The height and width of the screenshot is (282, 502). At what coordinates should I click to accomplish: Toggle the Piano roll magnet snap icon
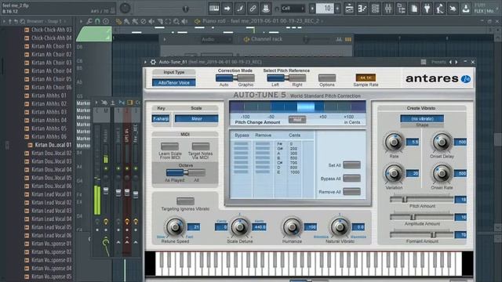(x=97, y=21)
